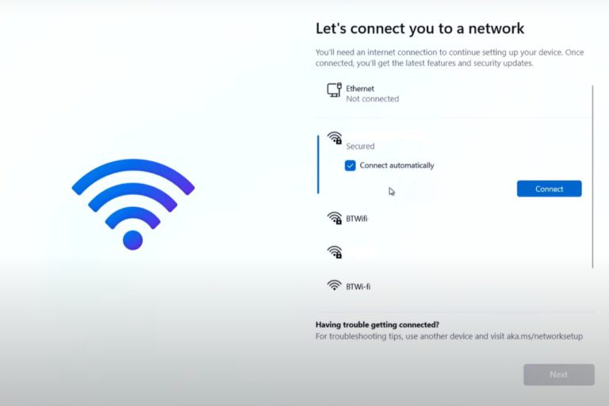Click the large blue Wi-Fi illustration
The width and height of the screenshot is (609, 406).
pyautogui.click(x=133, y=205)
